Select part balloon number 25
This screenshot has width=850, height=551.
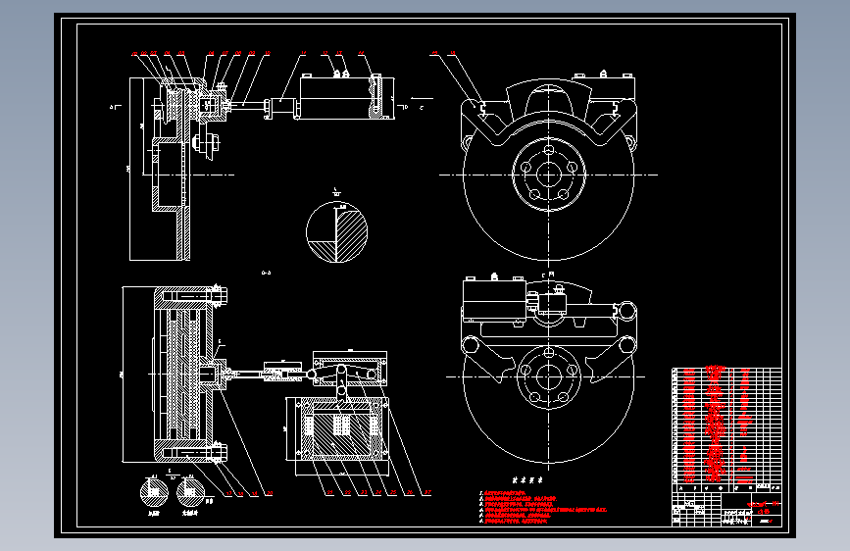coord(393,493)
